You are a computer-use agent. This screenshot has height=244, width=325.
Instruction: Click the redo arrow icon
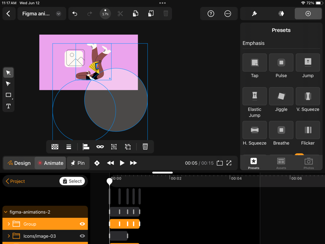click(x=90, y=14)
